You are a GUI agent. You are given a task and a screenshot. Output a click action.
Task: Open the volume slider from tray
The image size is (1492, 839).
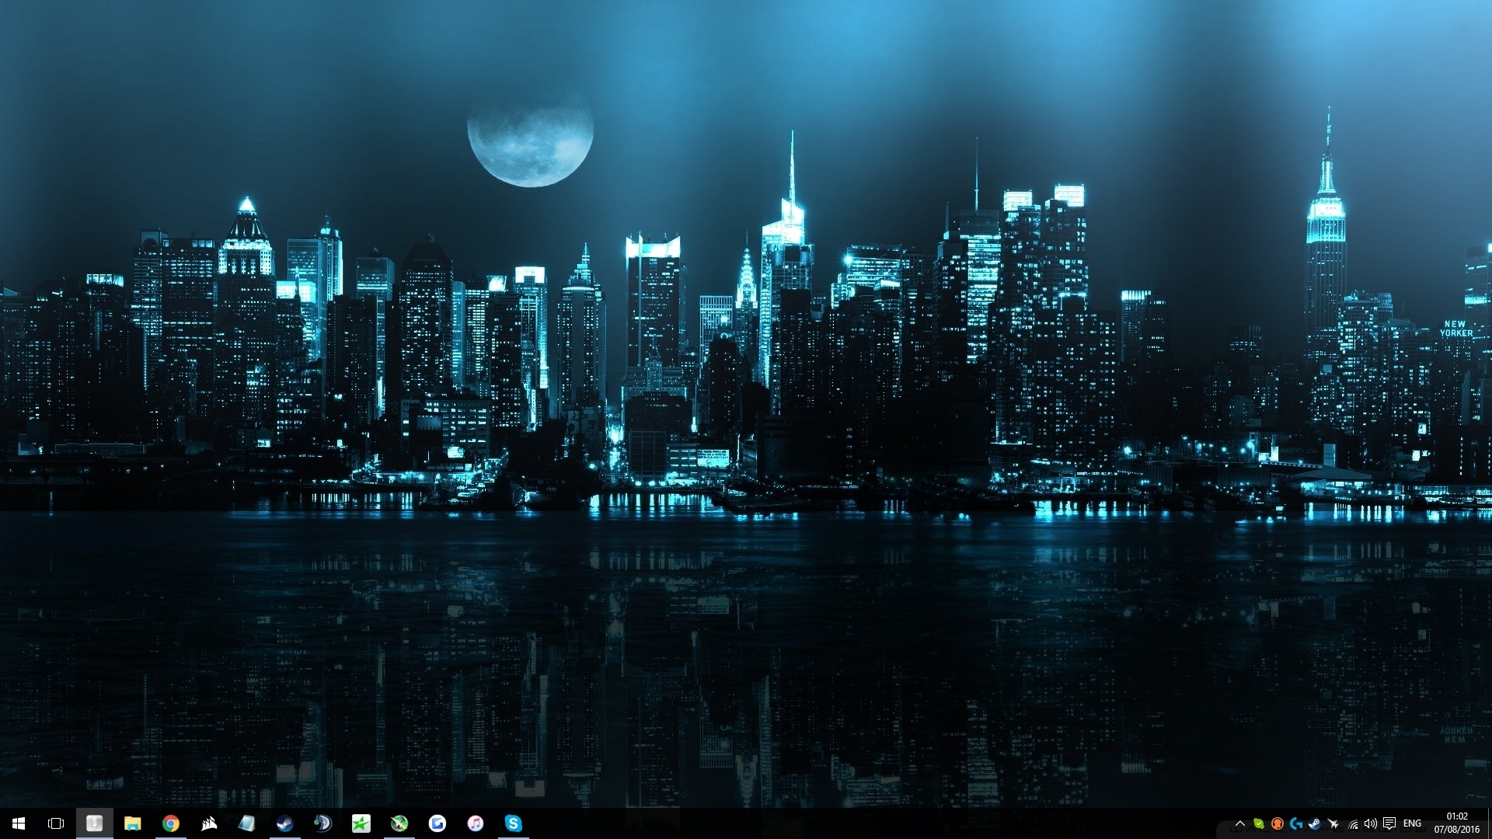point(1370,823)
